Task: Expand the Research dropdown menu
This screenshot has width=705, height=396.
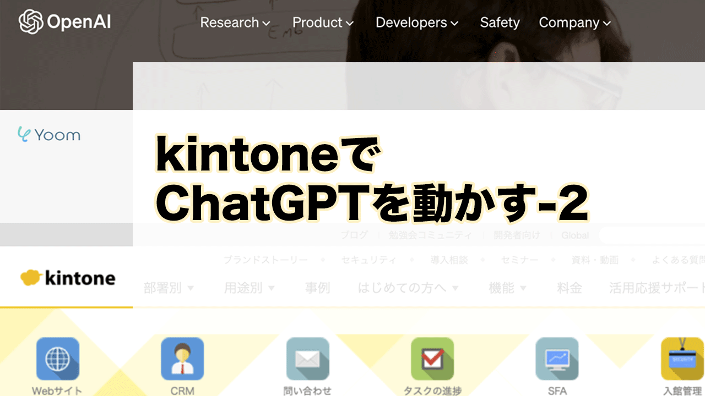Action: (x=235, y=23)
